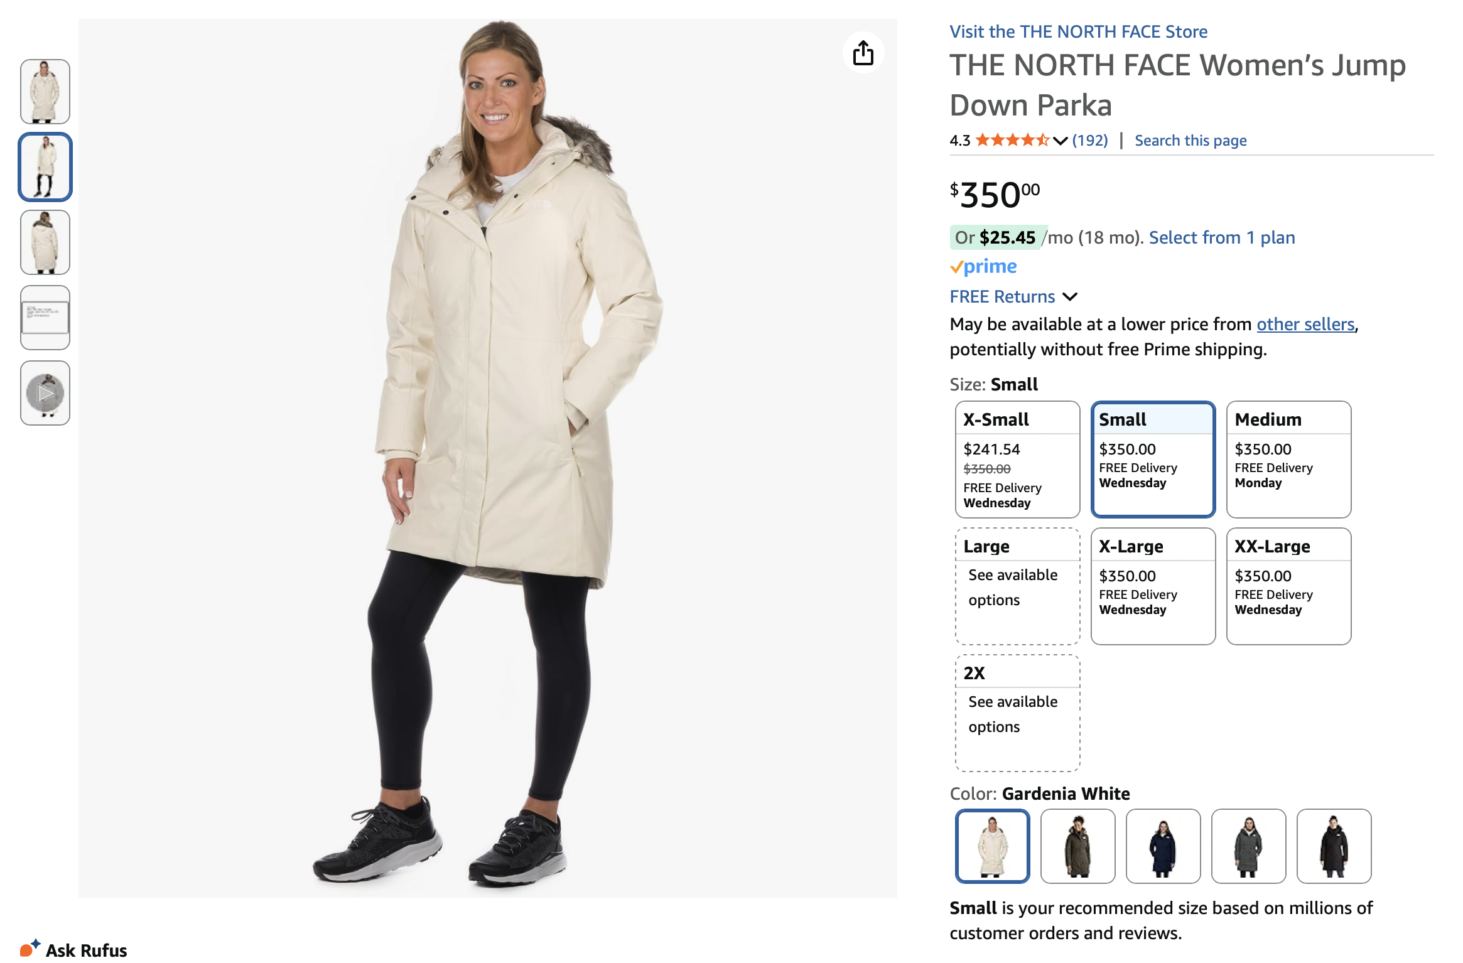Image resolution: width=1463 pixels, height=963 pixels.
Task: View the third hooded-parka thumbnail
Action: click(x=45, y=242)
